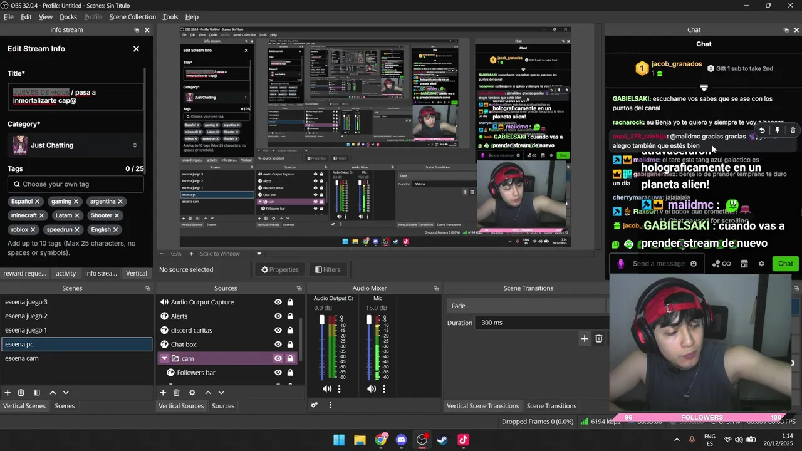Open advanced audio properties gears icon
Screen dimensions: 802x451
click(x=315, y=405)
